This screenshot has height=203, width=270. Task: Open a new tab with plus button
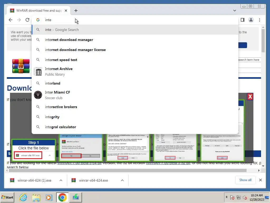[76, 11]
